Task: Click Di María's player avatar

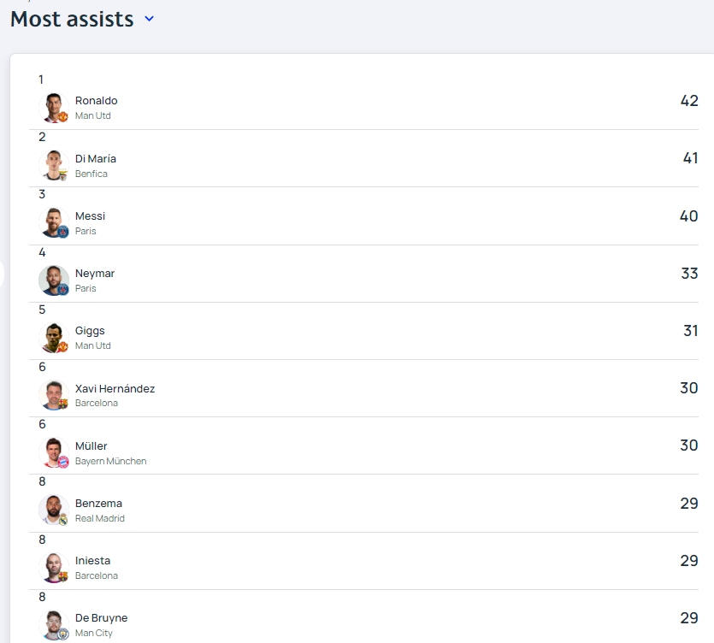Action: [53, 165]
